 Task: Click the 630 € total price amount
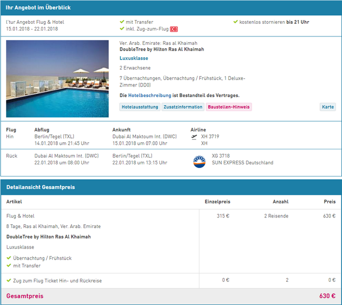click(327, 296)
